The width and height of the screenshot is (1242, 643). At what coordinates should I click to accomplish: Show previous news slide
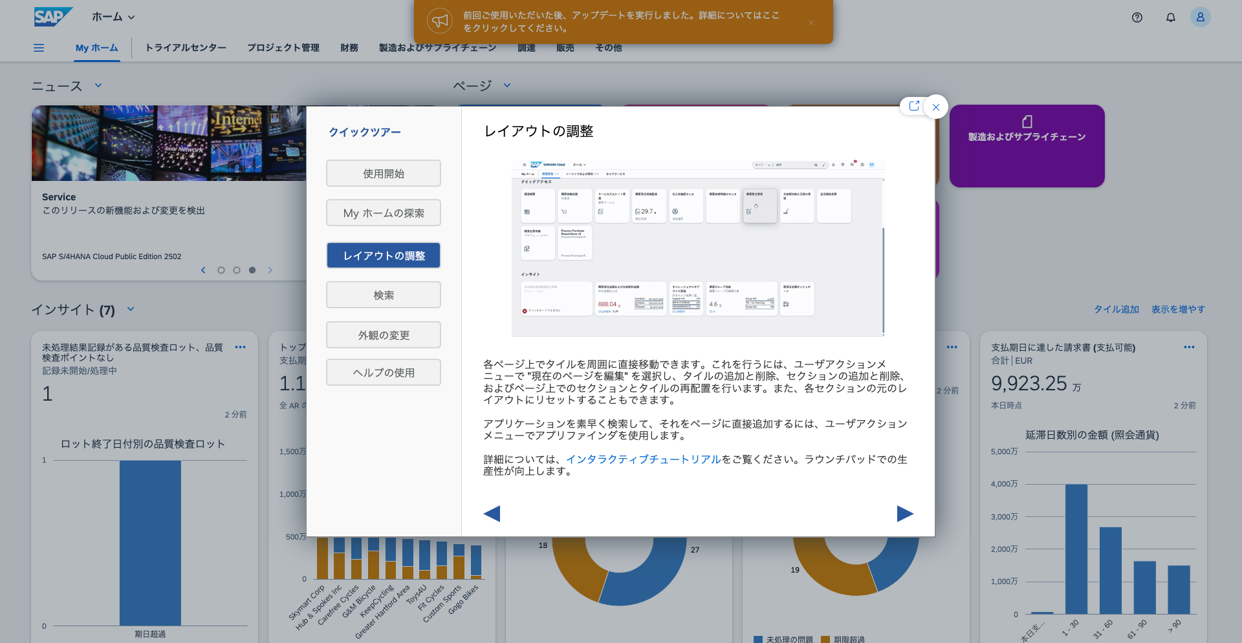[203, 270]
